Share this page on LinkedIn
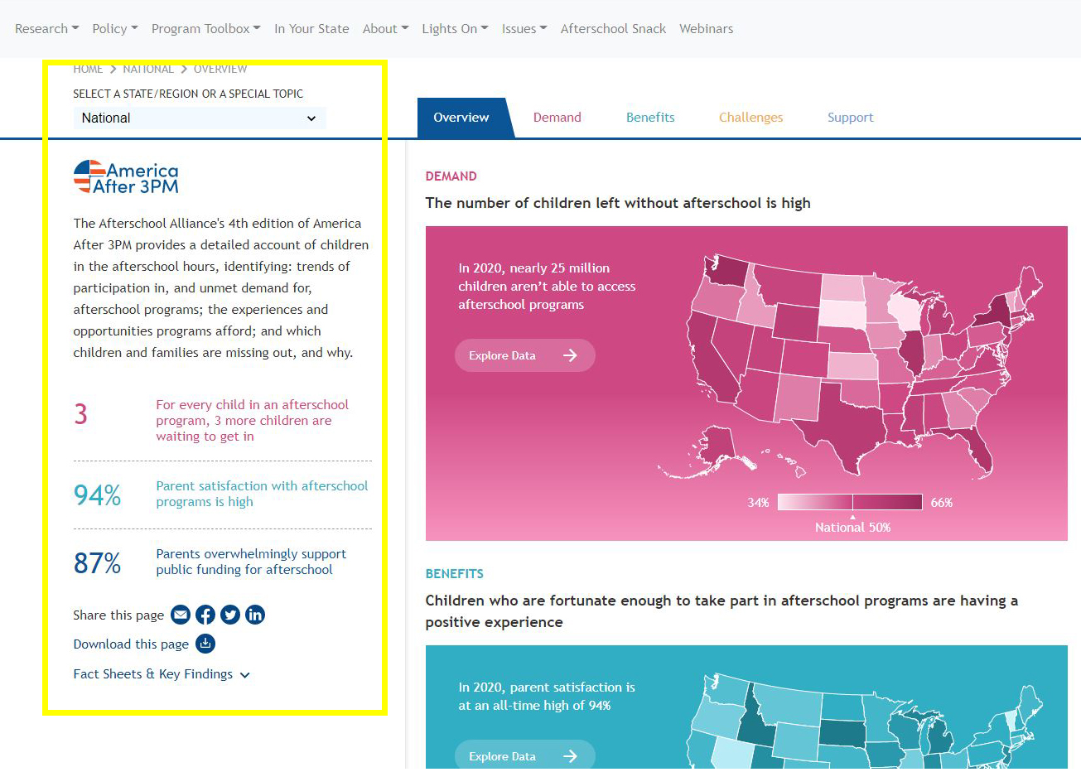The height and width of the screenshot is (772, 1081). tap(255, 615)
